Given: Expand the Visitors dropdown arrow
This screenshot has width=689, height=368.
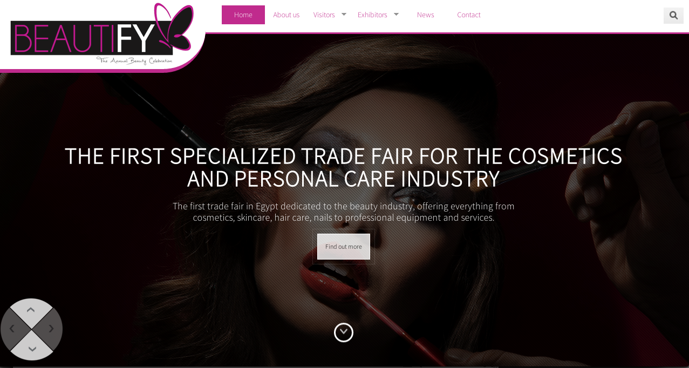Looking at the screenshot, I should (344, 14).
